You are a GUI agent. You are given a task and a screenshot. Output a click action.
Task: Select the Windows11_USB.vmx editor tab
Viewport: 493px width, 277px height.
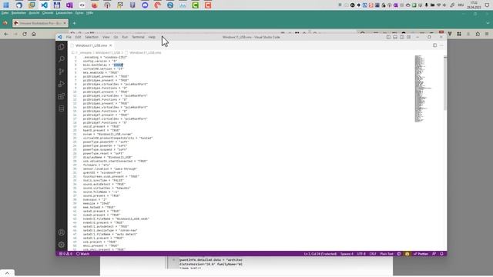click(x=91, y=45)
